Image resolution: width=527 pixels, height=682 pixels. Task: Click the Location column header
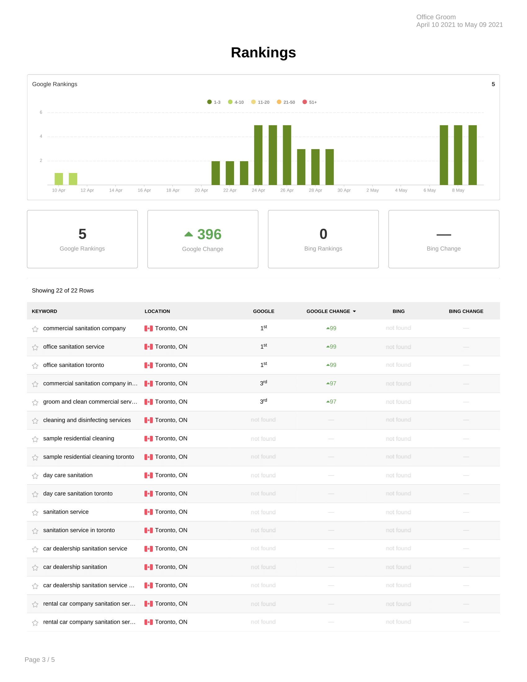pos(157,311)
